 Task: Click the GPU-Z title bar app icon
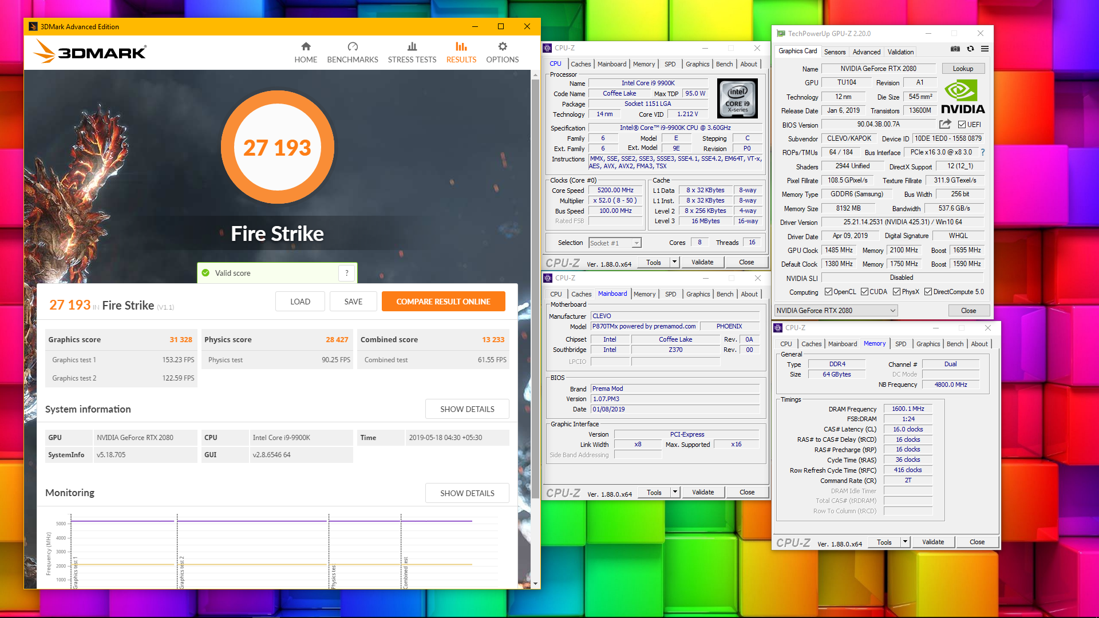pyautogui.click(x=781, y=34)
